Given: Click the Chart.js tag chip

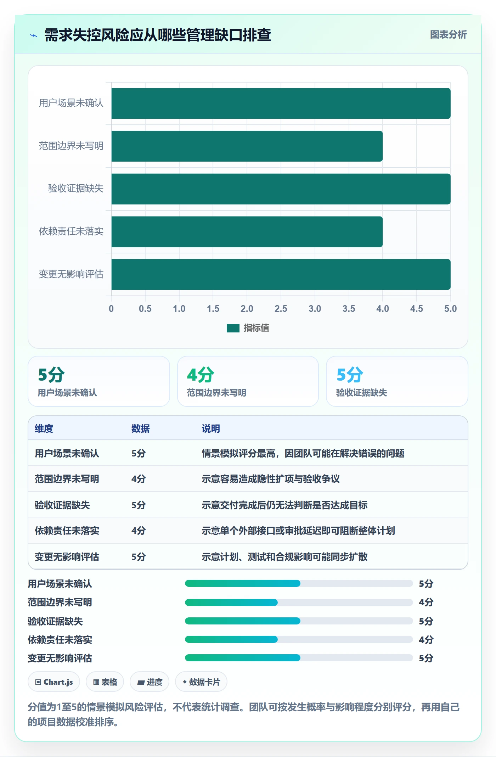Looking at the screenshot, I should tap(54, 682).
